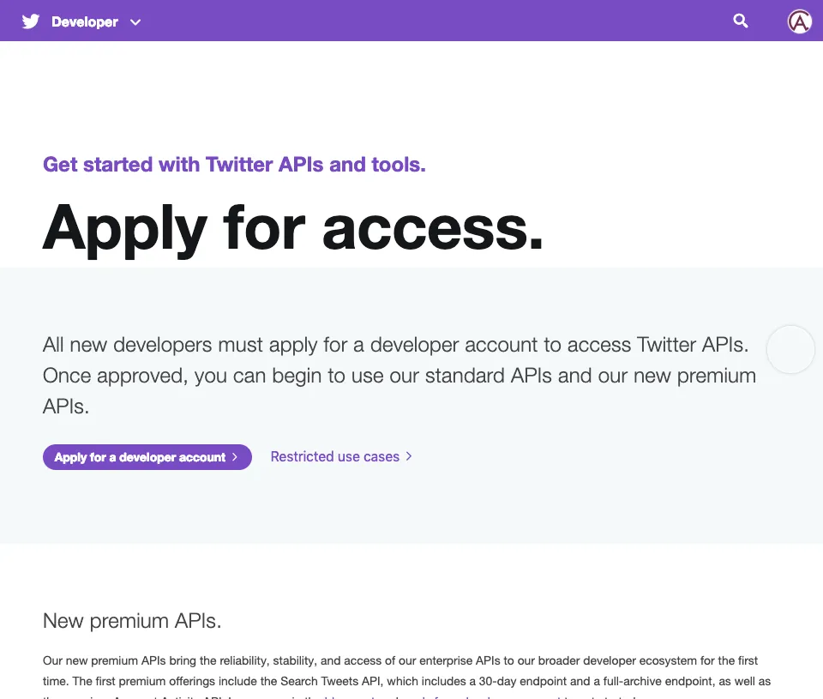Click the words Twitter APIs in intro paragraph

click(692, 345)
